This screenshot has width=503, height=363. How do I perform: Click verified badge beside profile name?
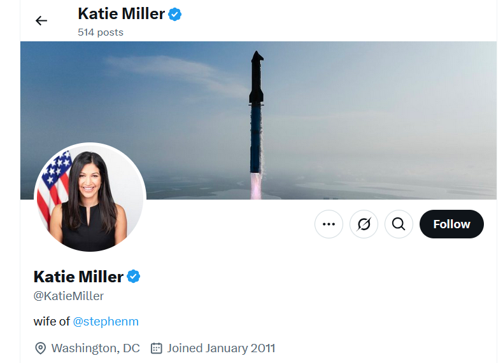pos(134,277)
